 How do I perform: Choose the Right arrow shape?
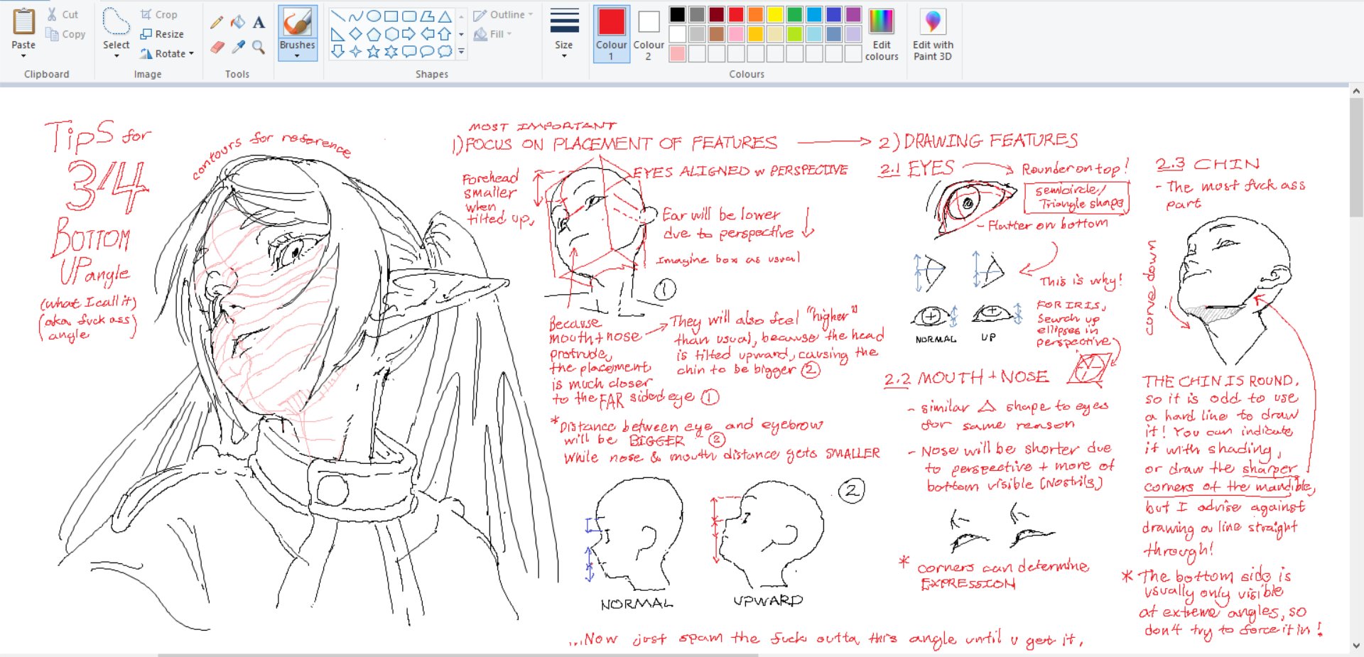tap(409, 33)
